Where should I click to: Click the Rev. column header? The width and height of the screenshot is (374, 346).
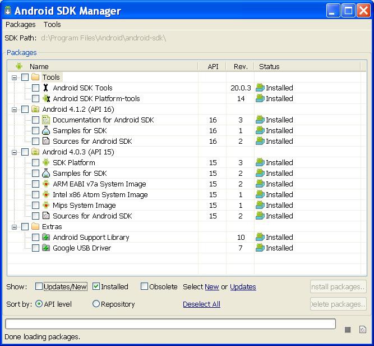240,66
